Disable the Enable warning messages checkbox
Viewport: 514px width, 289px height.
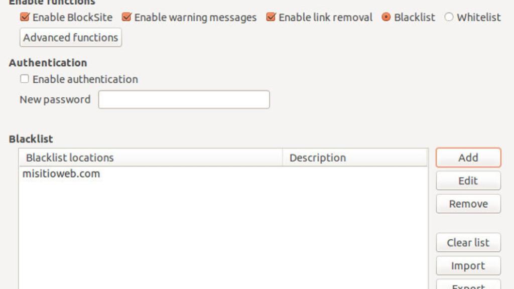pyautogui.click(x=127, y=17)
